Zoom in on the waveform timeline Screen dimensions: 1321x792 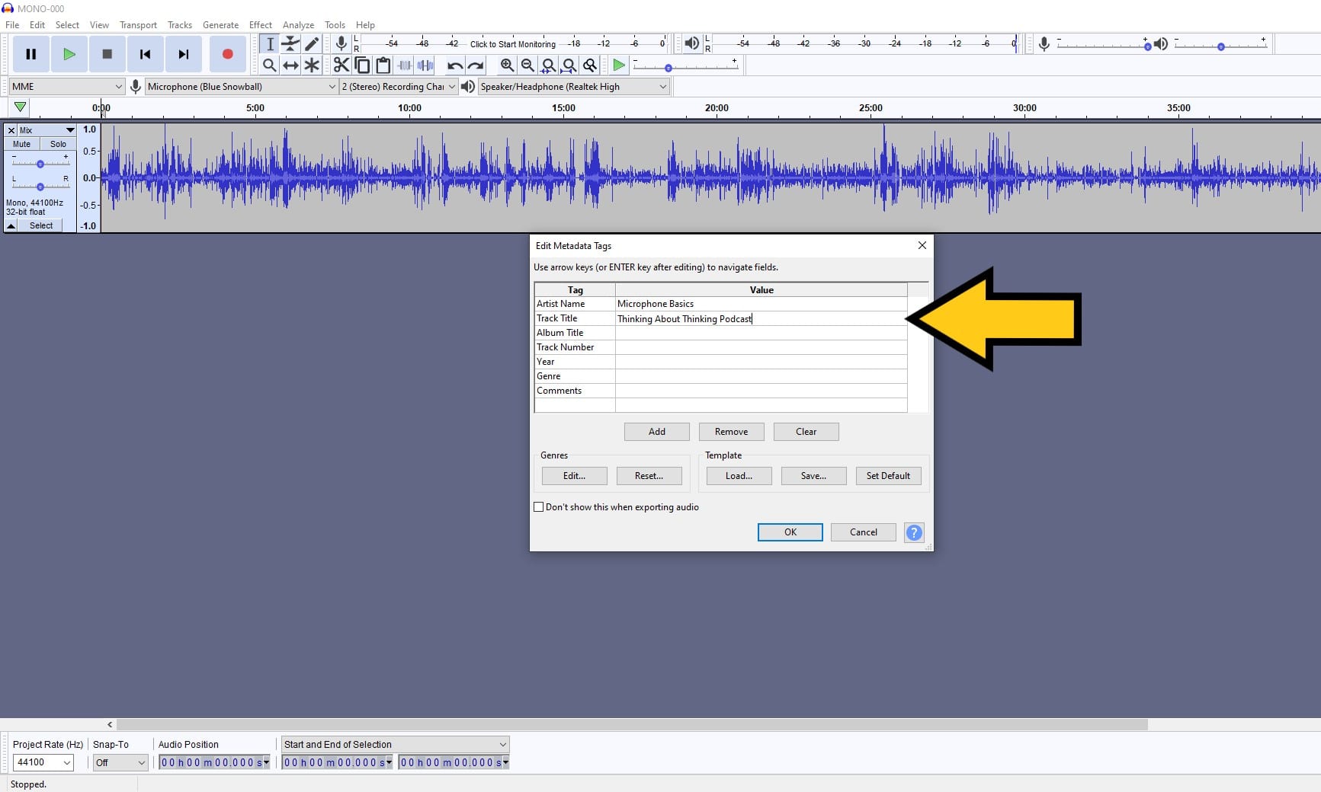click(507, 65)
